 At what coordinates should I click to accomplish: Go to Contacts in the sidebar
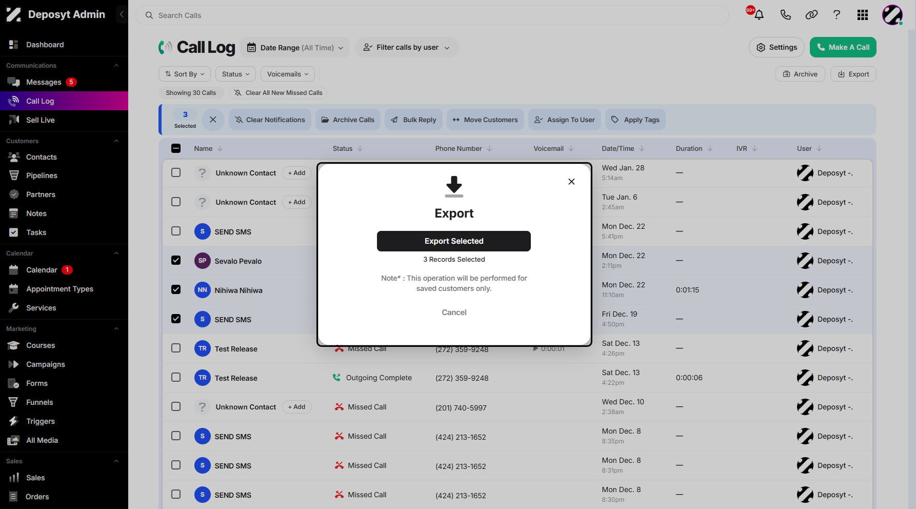(x=42, y=157)
